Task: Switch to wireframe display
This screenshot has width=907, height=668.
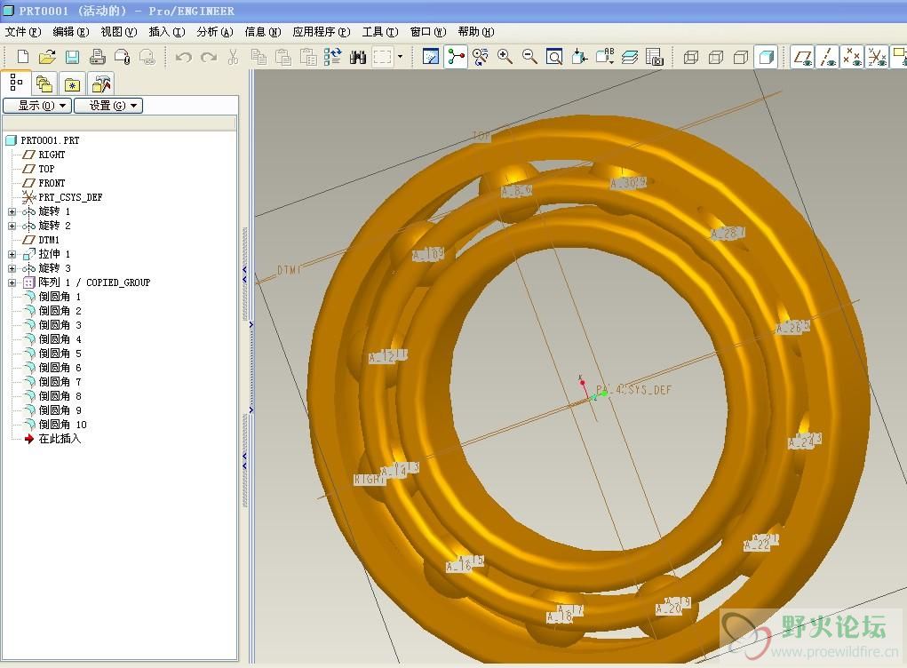Action: click(x=690, y=57)
